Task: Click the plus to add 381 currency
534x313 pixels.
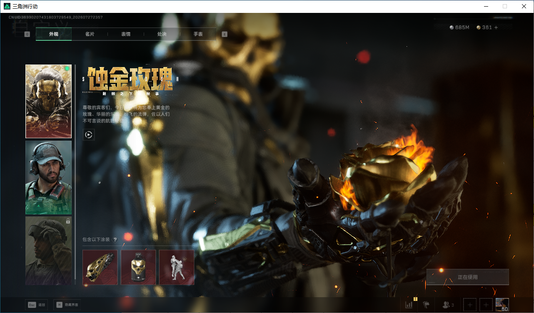Action: pos(496,27)
